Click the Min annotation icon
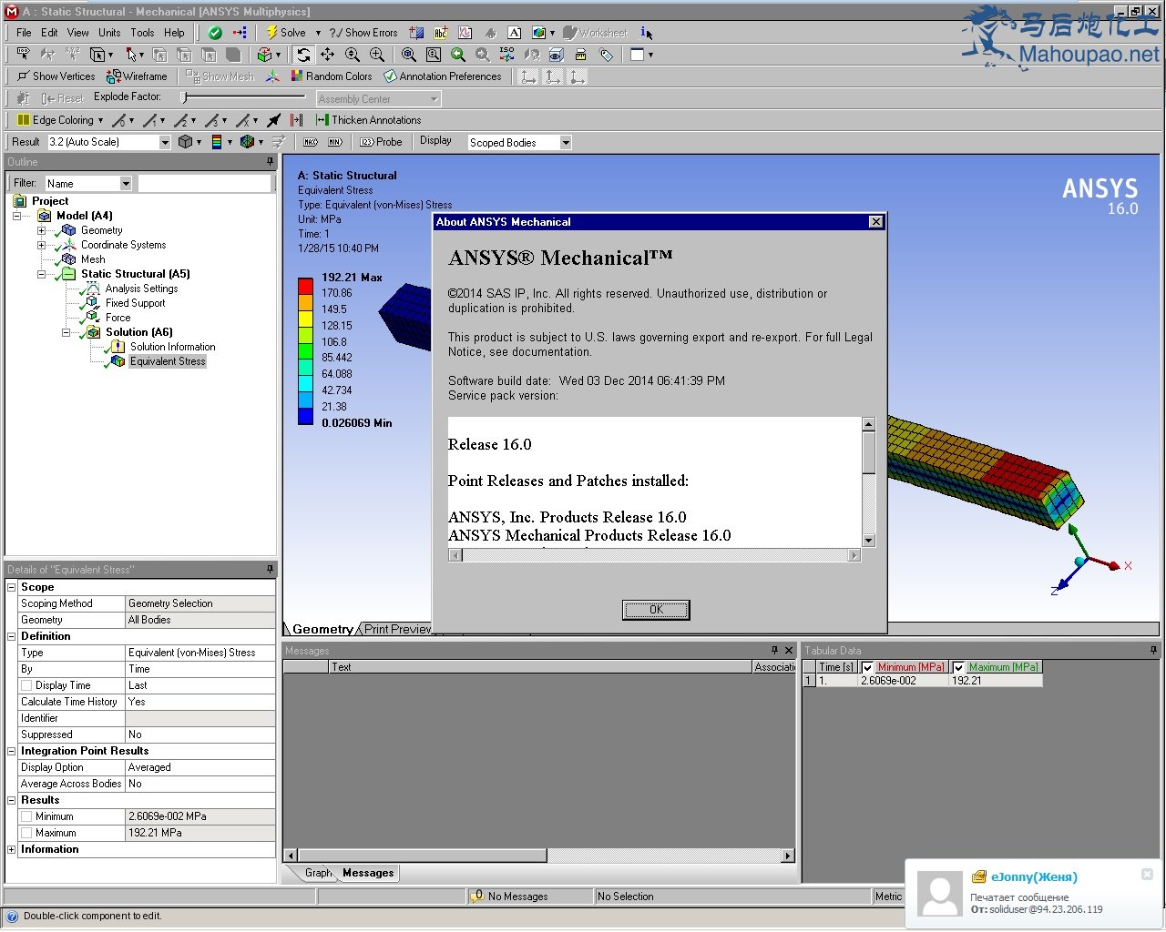Image resolution: width=1166 pixels, height=932 pixels. coord(335,142)
